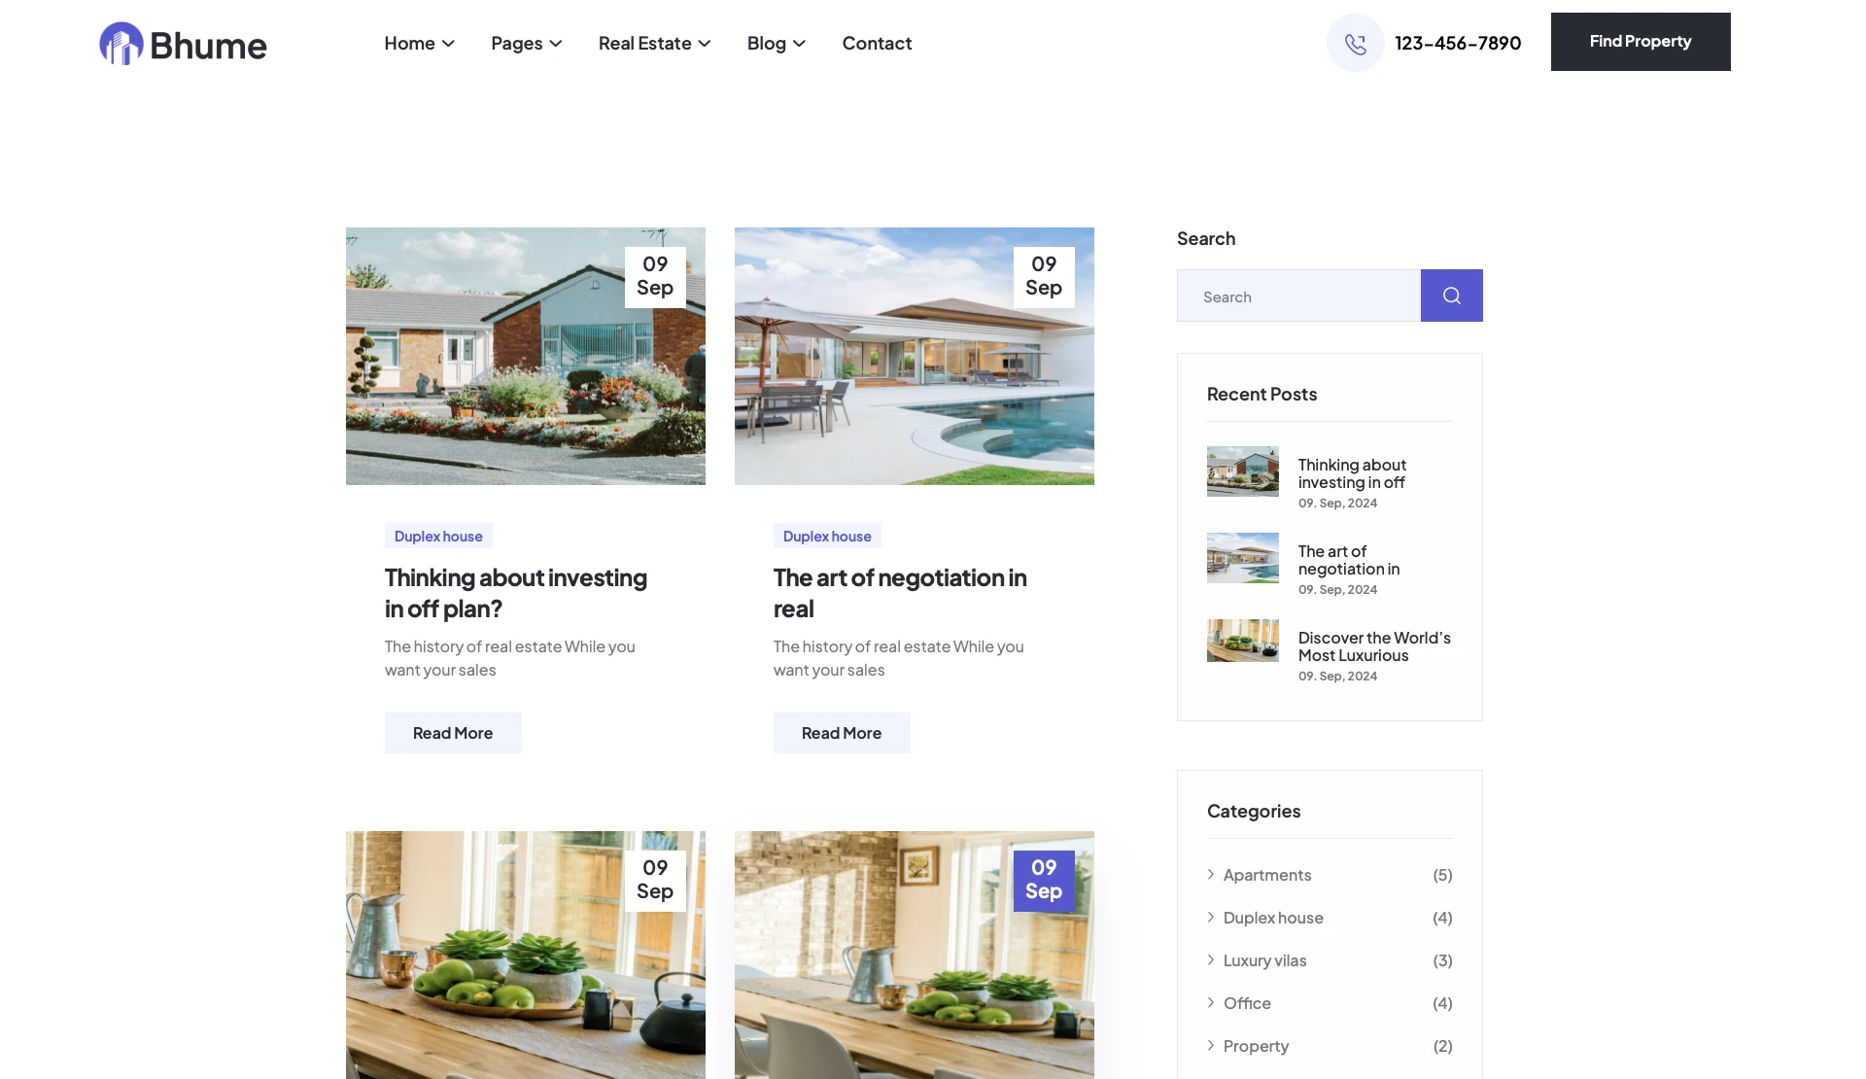1866x1079 pixels.
Task: Select the Duplex house category link
Action: point(1272,918)
